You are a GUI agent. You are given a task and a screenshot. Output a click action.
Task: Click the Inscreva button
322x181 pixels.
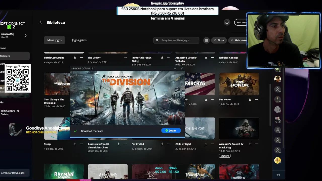(241, 22)
